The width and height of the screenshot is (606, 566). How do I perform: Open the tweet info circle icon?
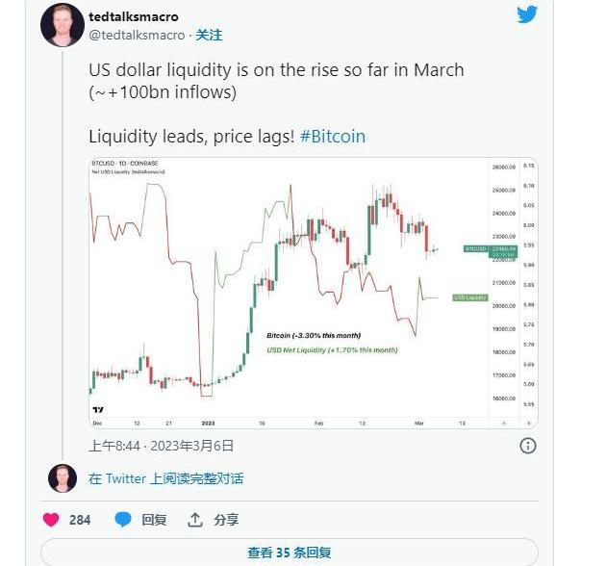pos(527,446)
